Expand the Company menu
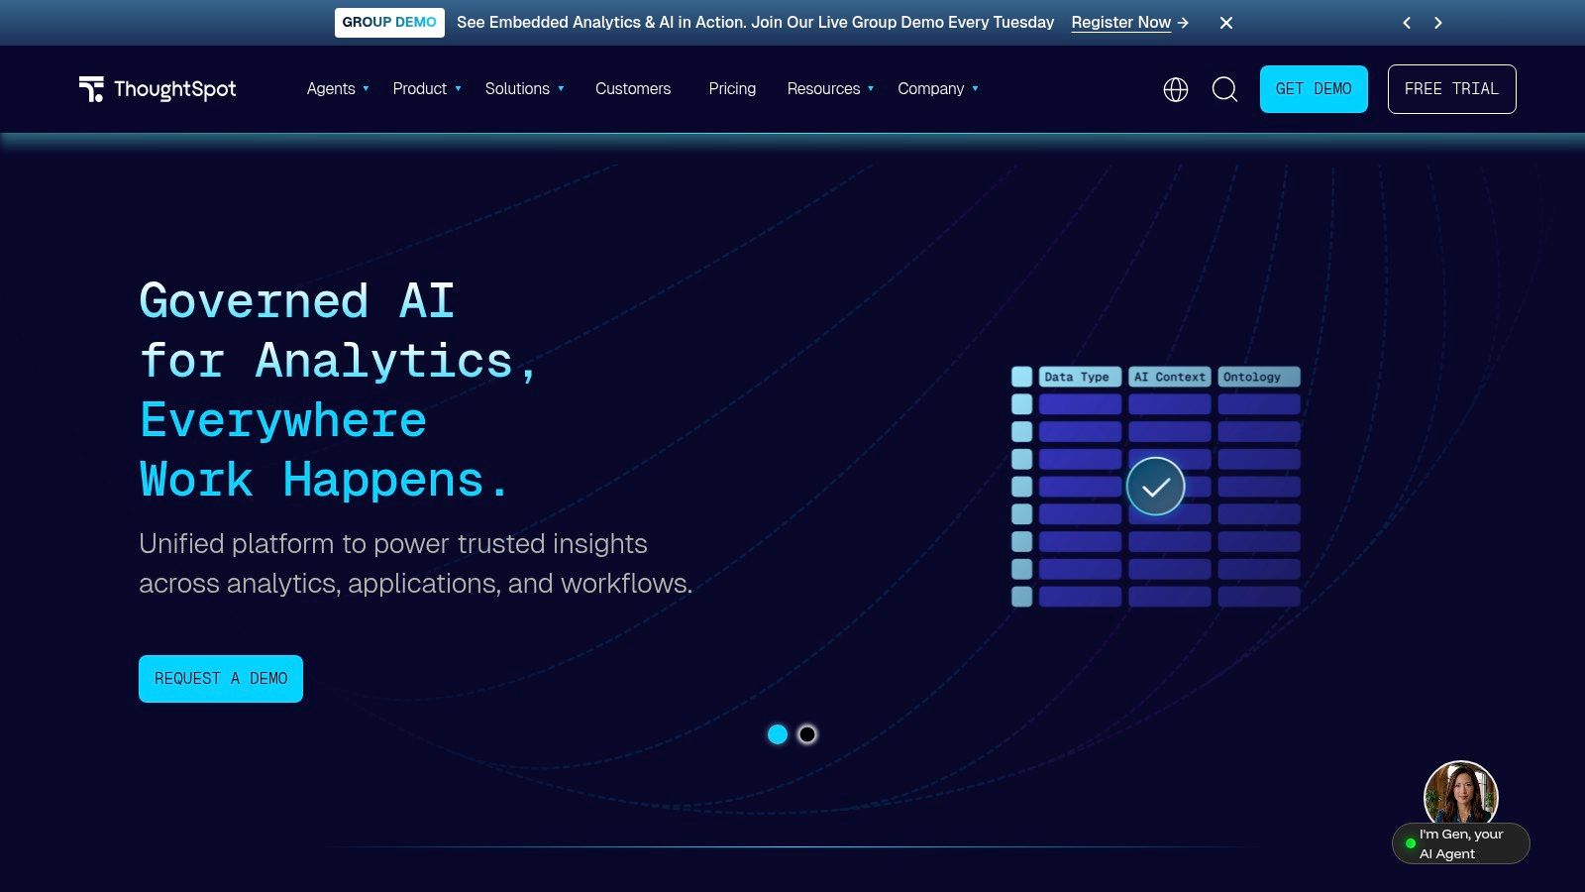 (938, 89)
